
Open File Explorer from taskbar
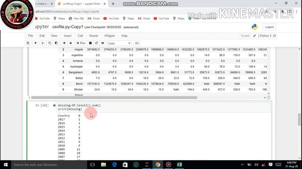coord(103,165)
